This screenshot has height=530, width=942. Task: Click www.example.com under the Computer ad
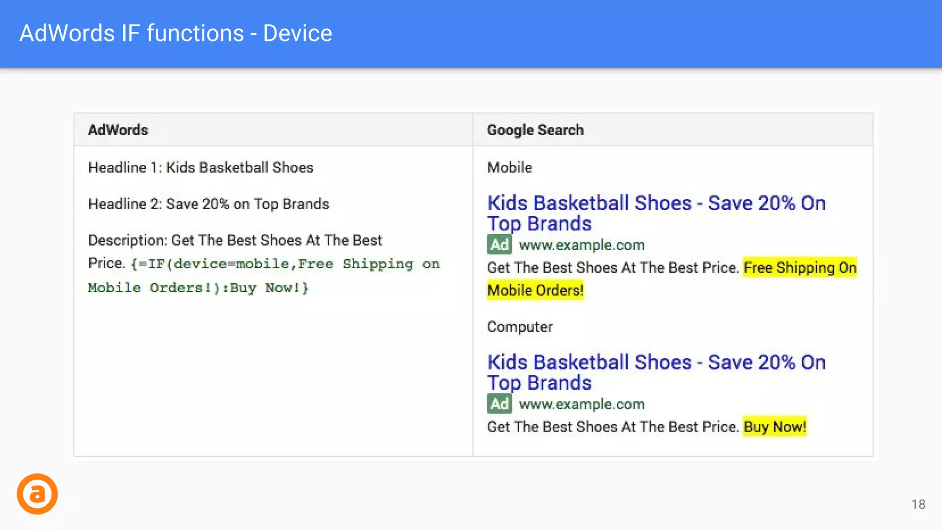tap(582, 404)
